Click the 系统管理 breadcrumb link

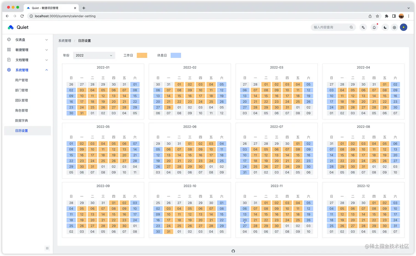click(65, 41)
